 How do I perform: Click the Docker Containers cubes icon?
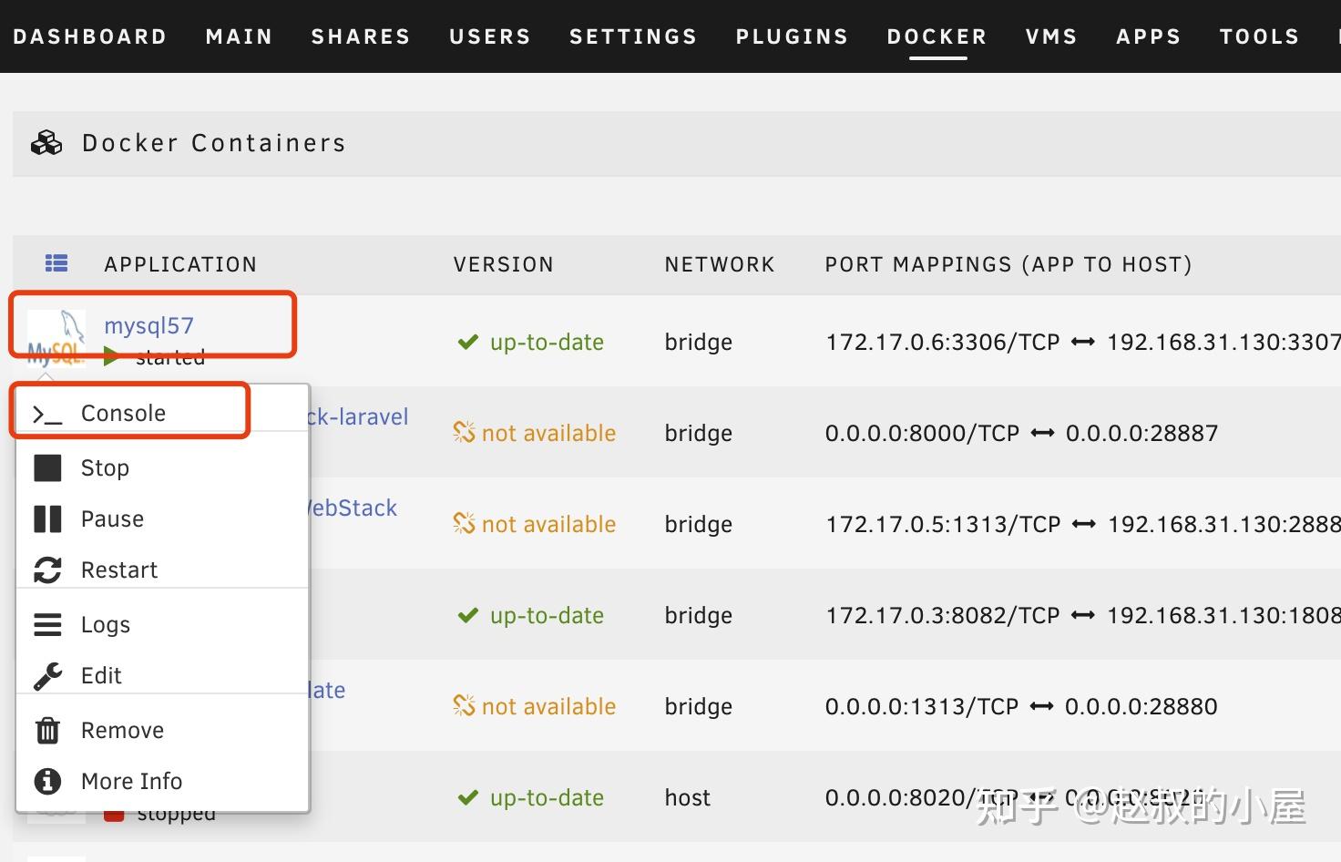[46, 143]
